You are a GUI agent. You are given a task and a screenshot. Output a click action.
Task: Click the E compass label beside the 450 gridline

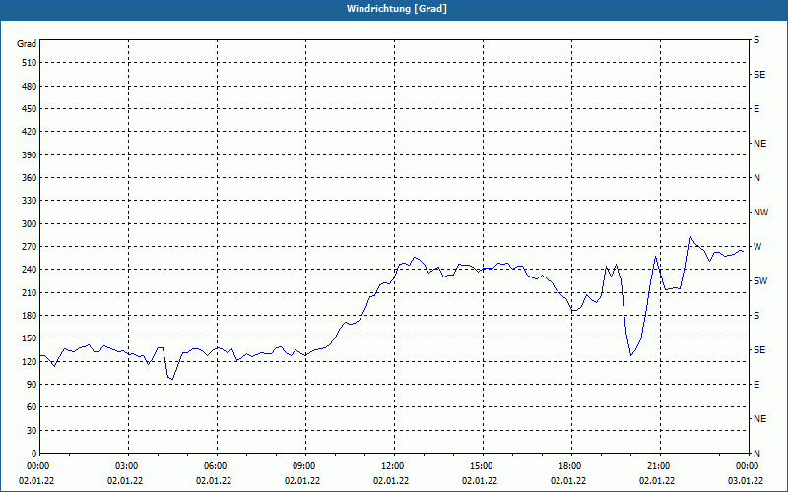(x=756, y=109)
